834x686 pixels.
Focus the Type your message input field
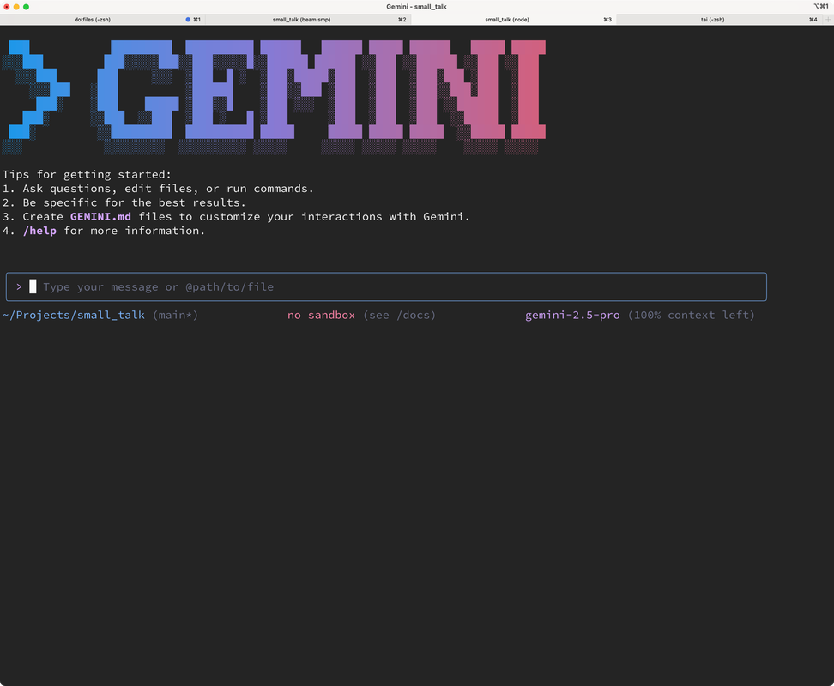click(x=386, y=287)
